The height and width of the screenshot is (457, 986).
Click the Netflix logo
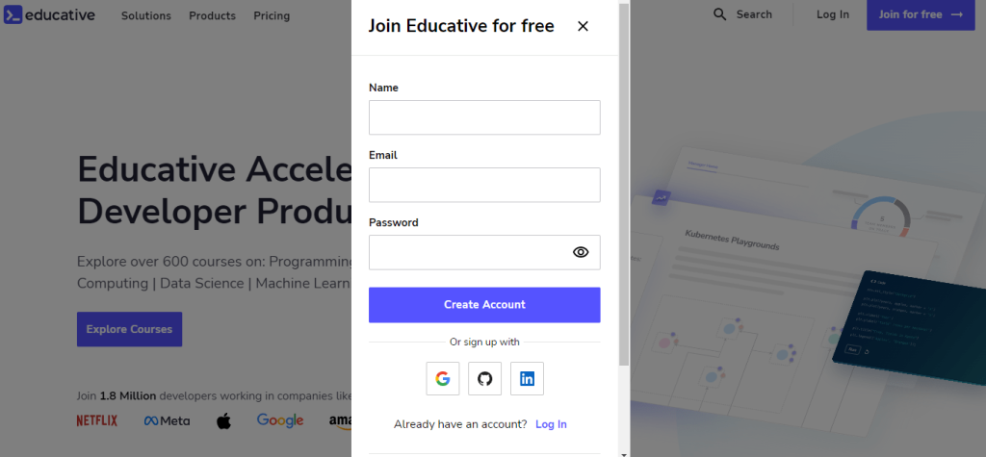pyautogui.click(x=97, y=420)
